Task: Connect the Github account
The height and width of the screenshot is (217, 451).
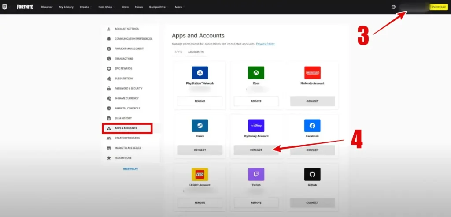Action: click(312, 202)
